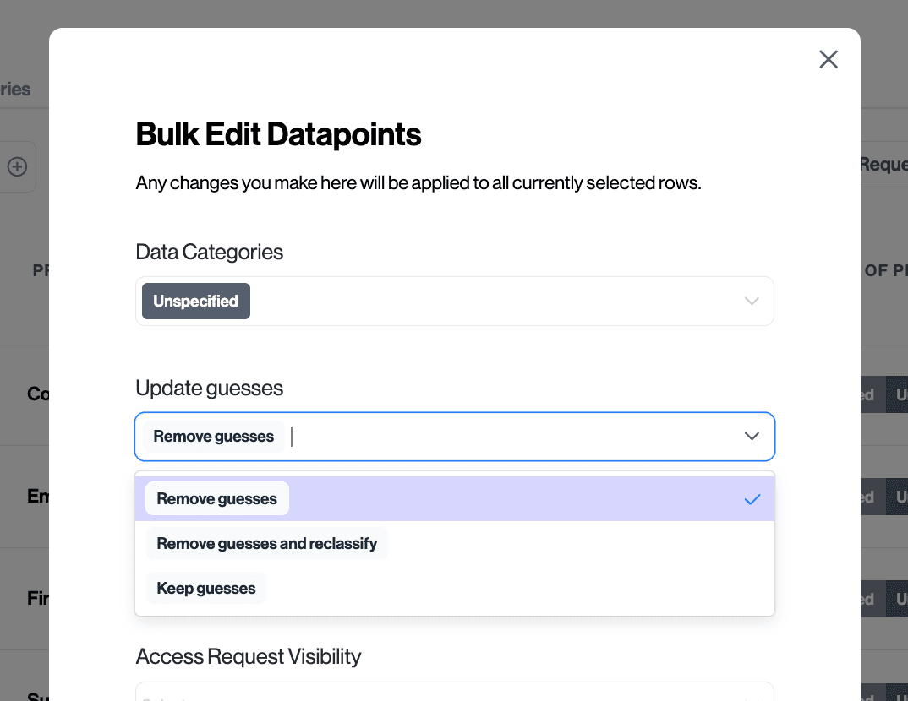Click the Remove guesses chip in field
The height and width of the screenshot is (701, 908).
(214, 437)
